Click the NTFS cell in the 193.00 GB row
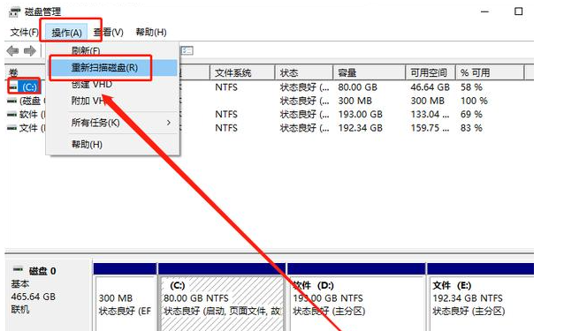564x331 pixels. click(226, 115)
